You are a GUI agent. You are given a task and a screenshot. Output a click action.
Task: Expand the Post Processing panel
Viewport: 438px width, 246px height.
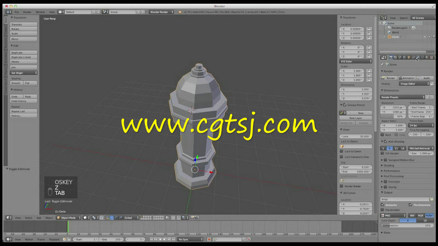click(x=393, y=176)
